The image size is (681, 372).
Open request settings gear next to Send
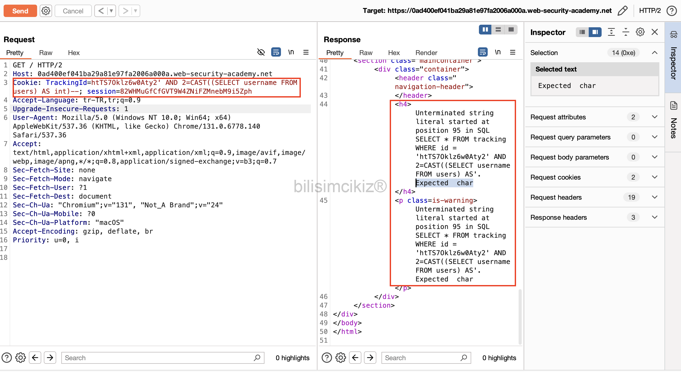pos(46,11)
